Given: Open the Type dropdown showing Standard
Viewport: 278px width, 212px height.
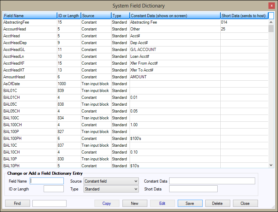Looking at the screenshot, I should tap(111, 189).
